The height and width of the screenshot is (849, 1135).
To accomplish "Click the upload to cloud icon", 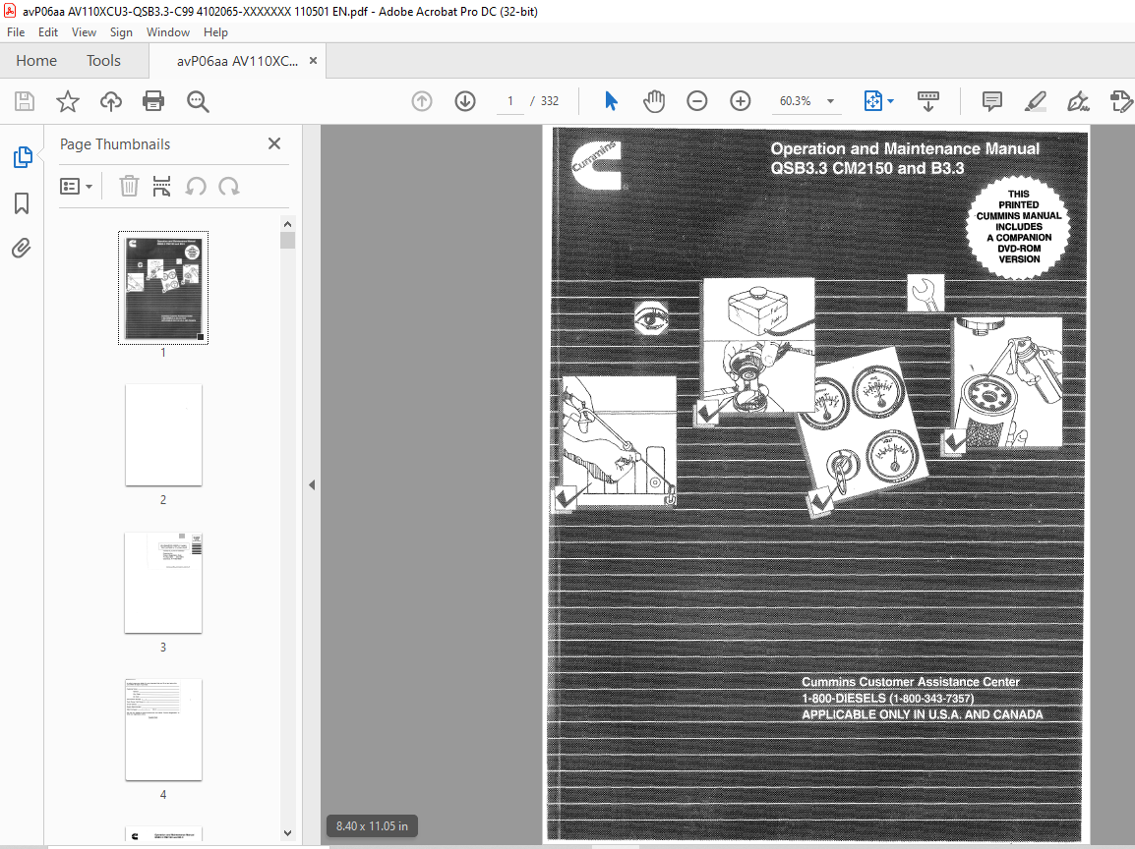I will coord(111,101).
